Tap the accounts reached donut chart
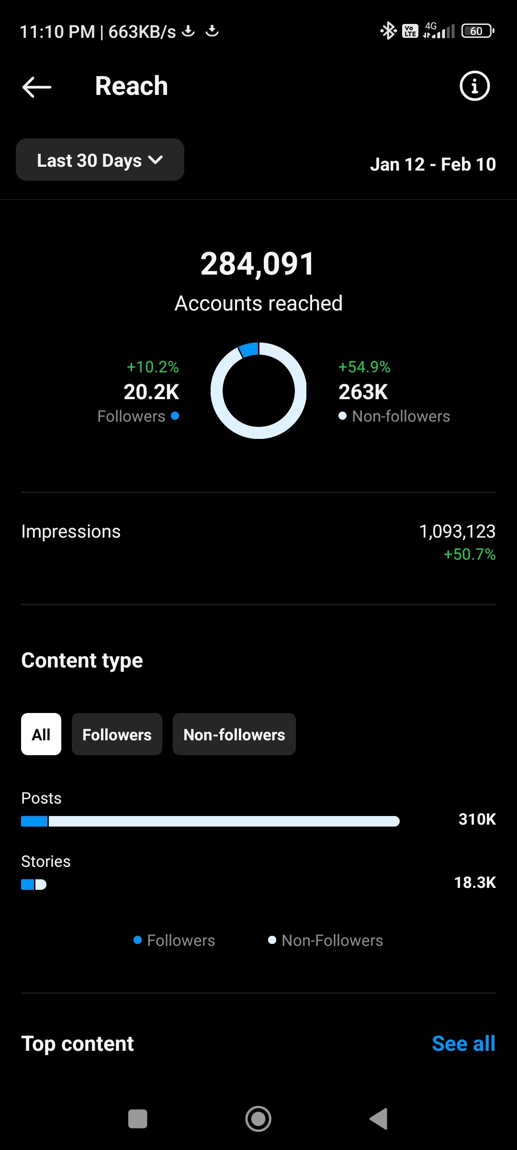517x1150 pixels. [x=258, y=391]
